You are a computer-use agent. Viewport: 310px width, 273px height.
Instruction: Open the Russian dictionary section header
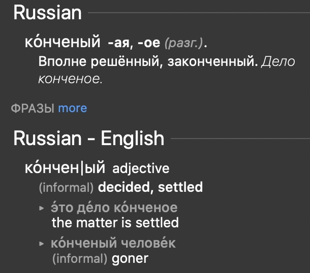pyautogui.click(x=47, y=13)
